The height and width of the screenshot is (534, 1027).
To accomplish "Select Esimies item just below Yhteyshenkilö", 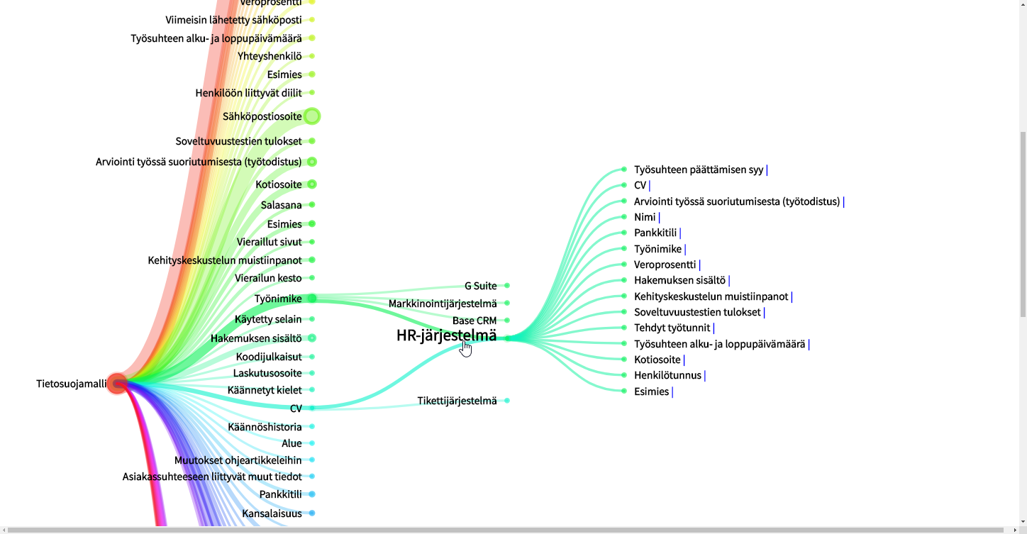I will coord(284,74).
